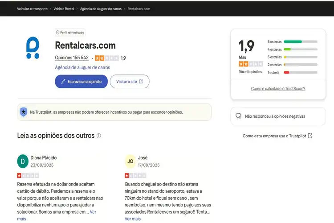Open Agência de aluguer de carros breadcrumb
Screen dimensions: 334x223
point(101,9)
